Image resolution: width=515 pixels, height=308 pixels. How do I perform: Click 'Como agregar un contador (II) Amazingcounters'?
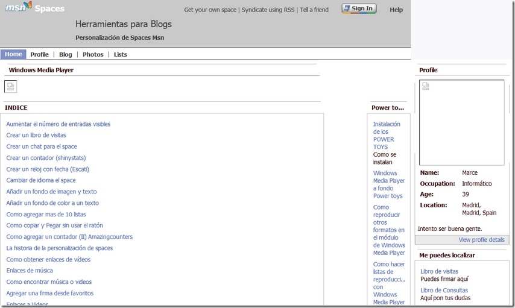69,237
